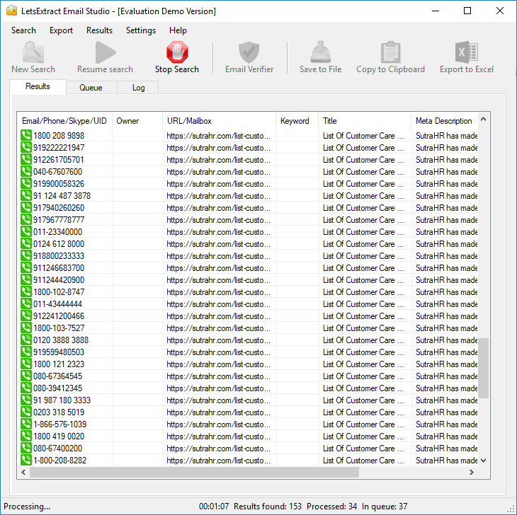Sort by Owner column header
The width and height of the screenshot is (517, 515).
(x=137, y=121)
